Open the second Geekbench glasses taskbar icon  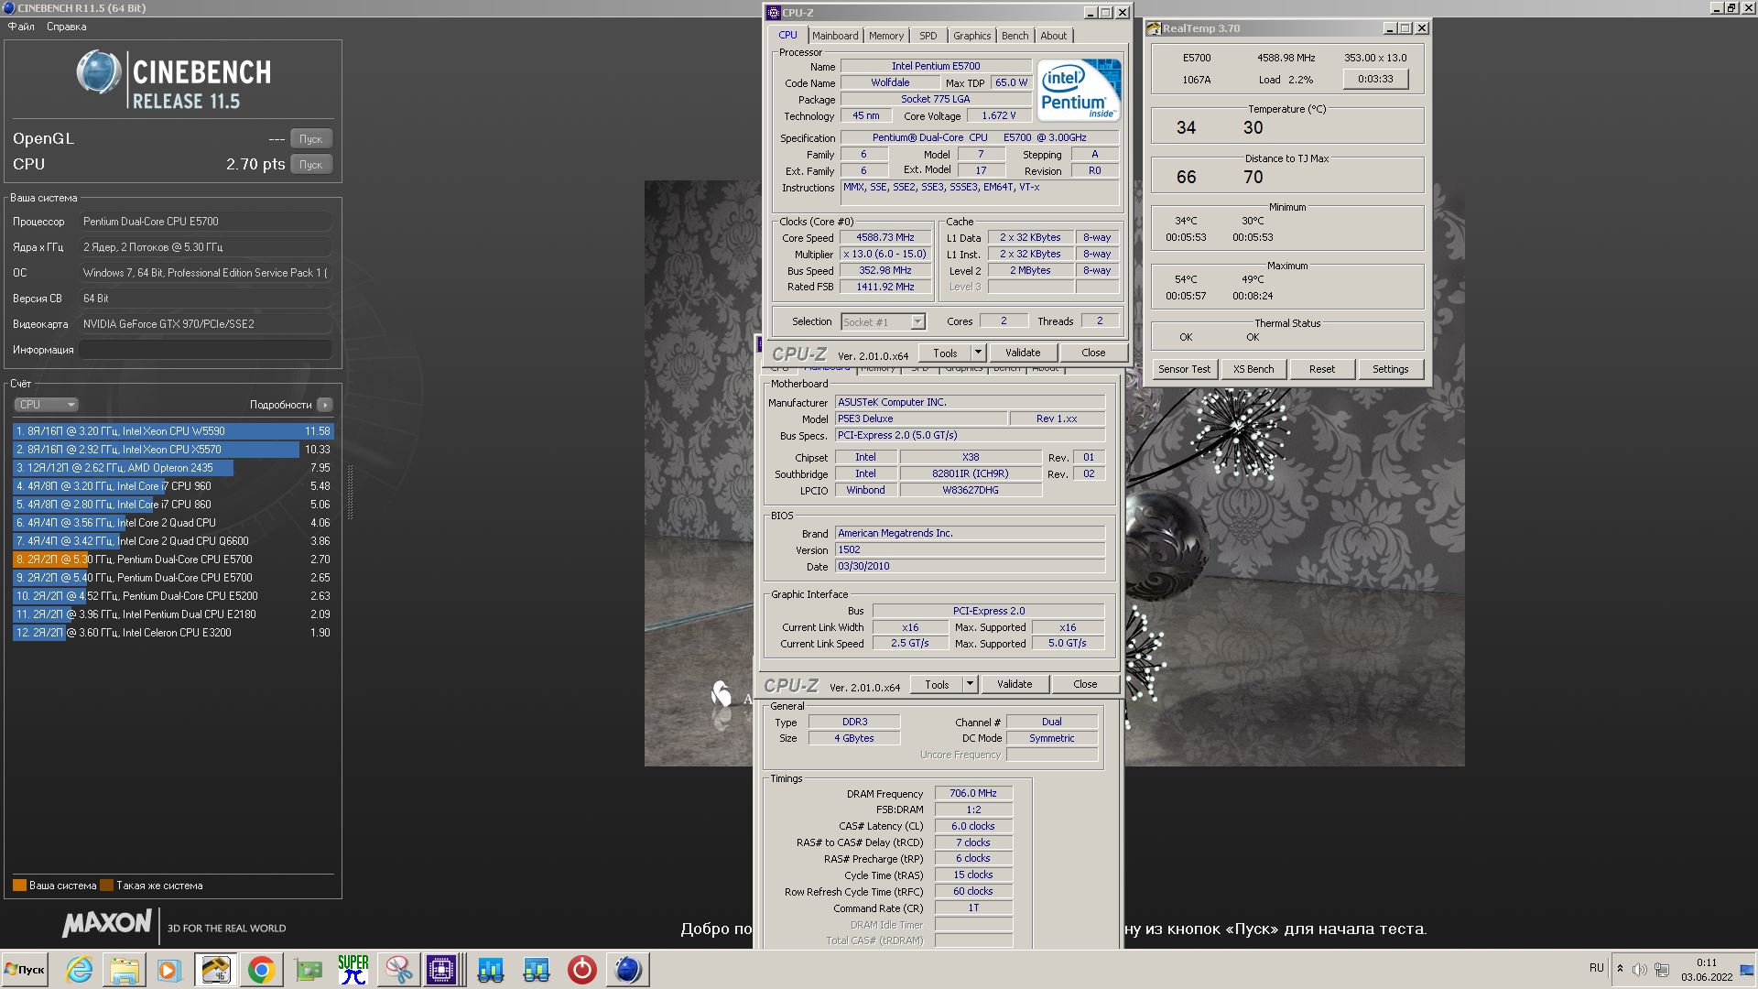tap(537, 970)
